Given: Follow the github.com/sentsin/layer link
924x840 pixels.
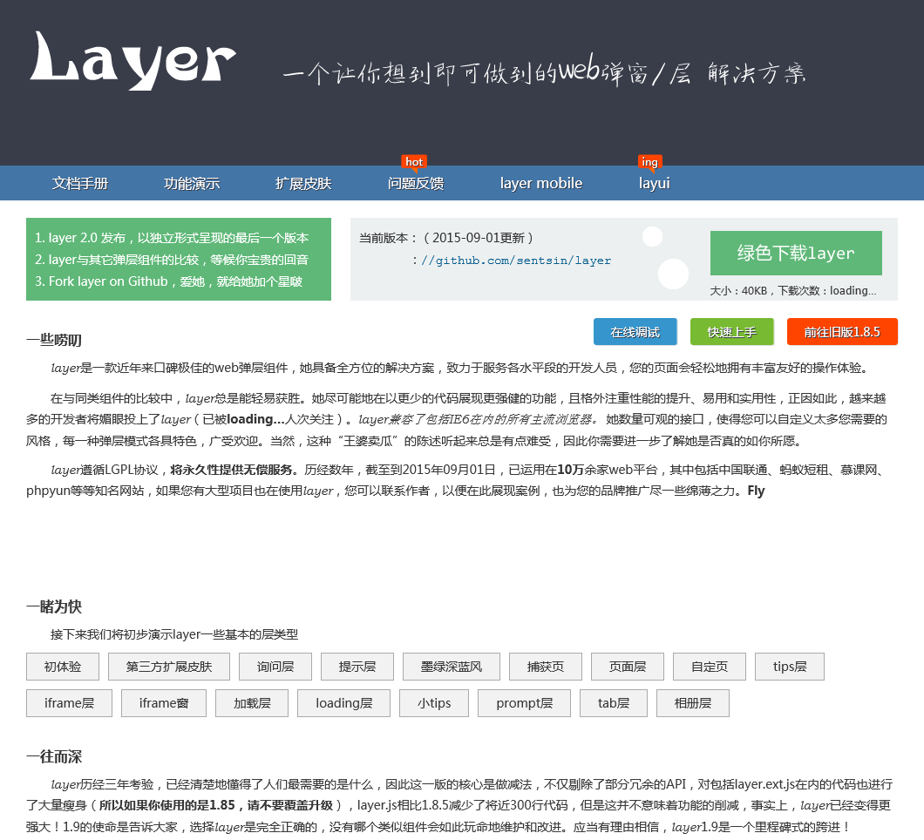Looking at the screenshot, I should (516, 261).
